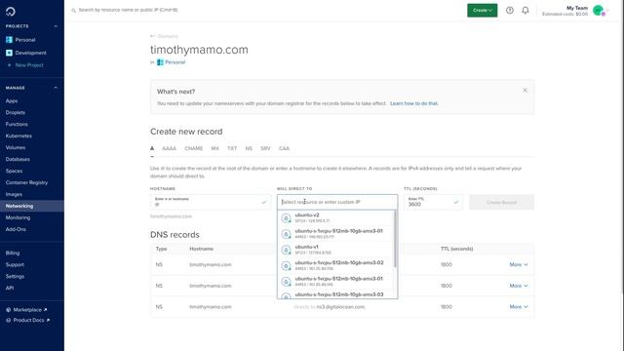Switch to the CAA record tab
This screenshot has height=351, width=624.
[x=284, y=148]
